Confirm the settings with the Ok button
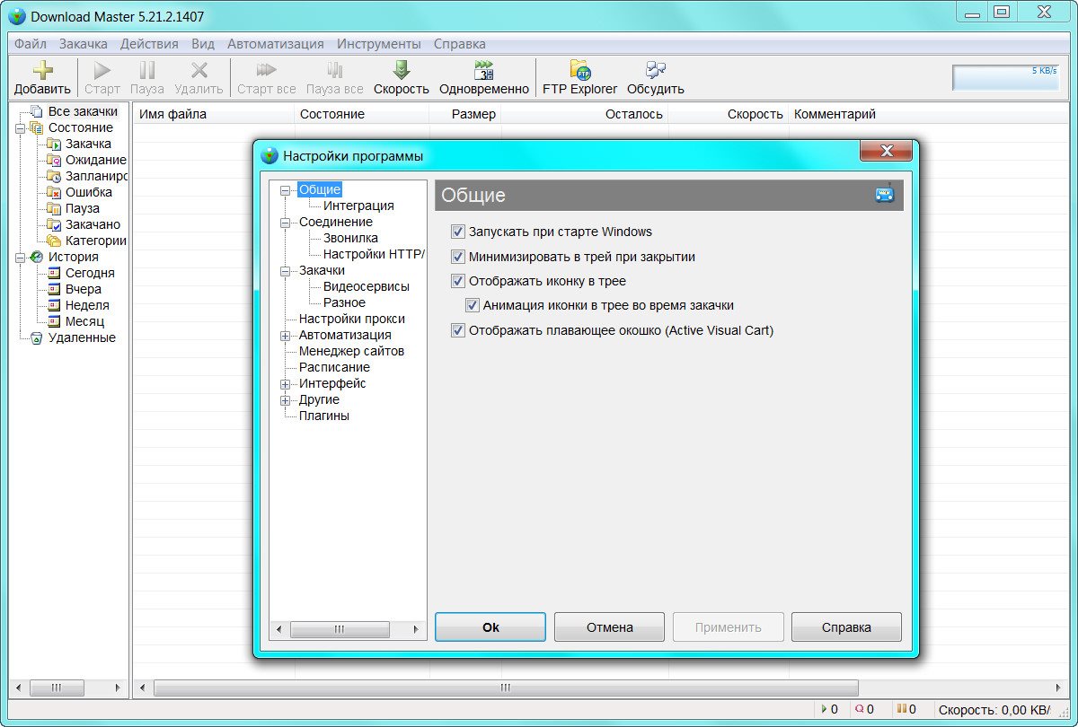The image size is (1078, 727). pos(490,627)
